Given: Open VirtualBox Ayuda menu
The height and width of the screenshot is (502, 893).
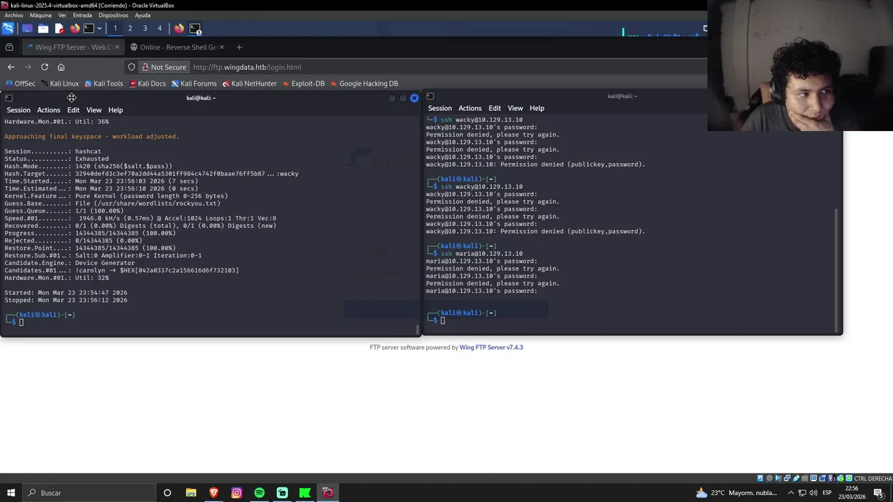Looking at the screenshot, I should point(142,15).
